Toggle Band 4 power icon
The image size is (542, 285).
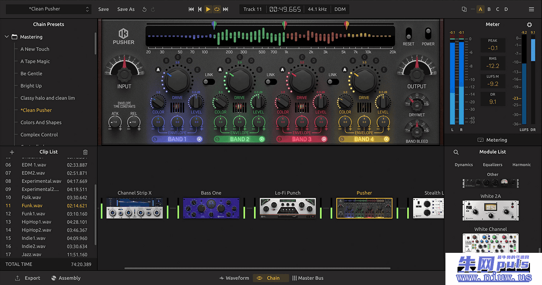(x=386, y=139)
